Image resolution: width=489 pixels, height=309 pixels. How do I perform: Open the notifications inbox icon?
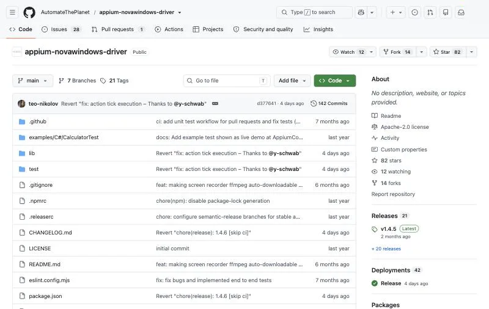click(461, 12)
